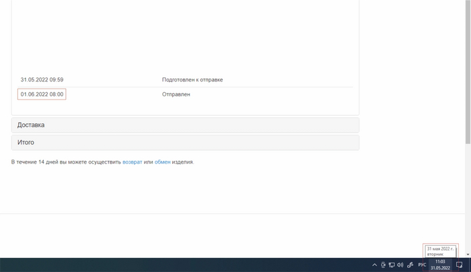The image size is (471, 272).
Task: Open the Meet Now camera tray icon
Action: [383, 265]
